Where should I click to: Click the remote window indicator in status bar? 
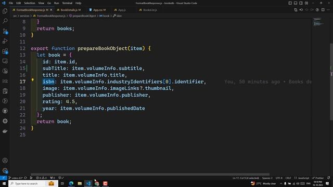click(4, 178)
